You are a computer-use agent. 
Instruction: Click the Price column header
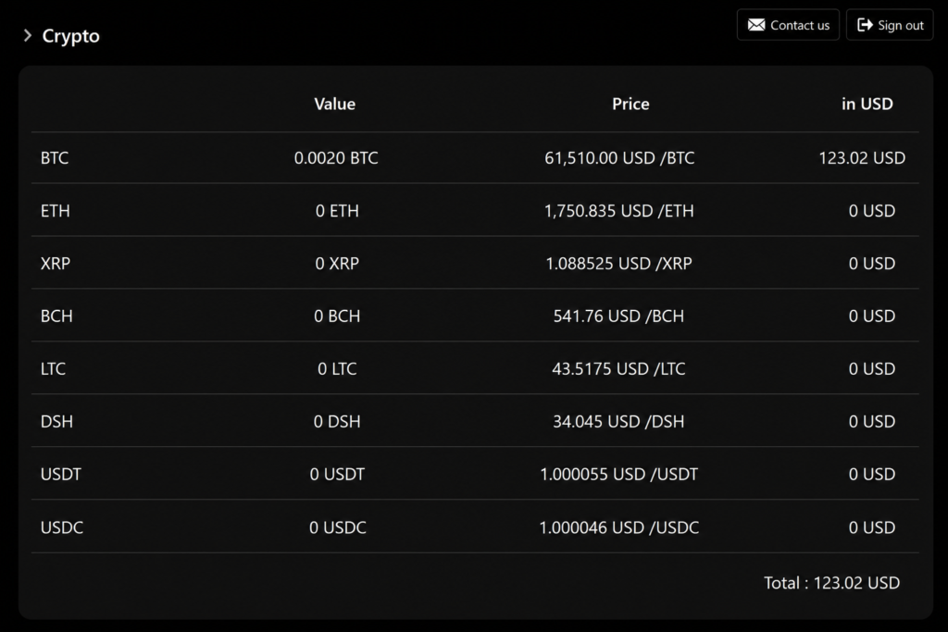click(630, 104)
